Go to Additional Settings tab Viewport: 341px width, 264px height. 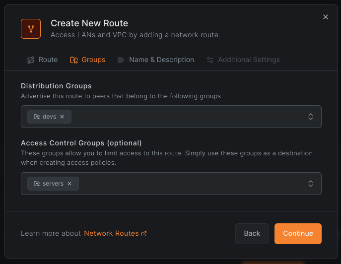click(x=249, y=60)
